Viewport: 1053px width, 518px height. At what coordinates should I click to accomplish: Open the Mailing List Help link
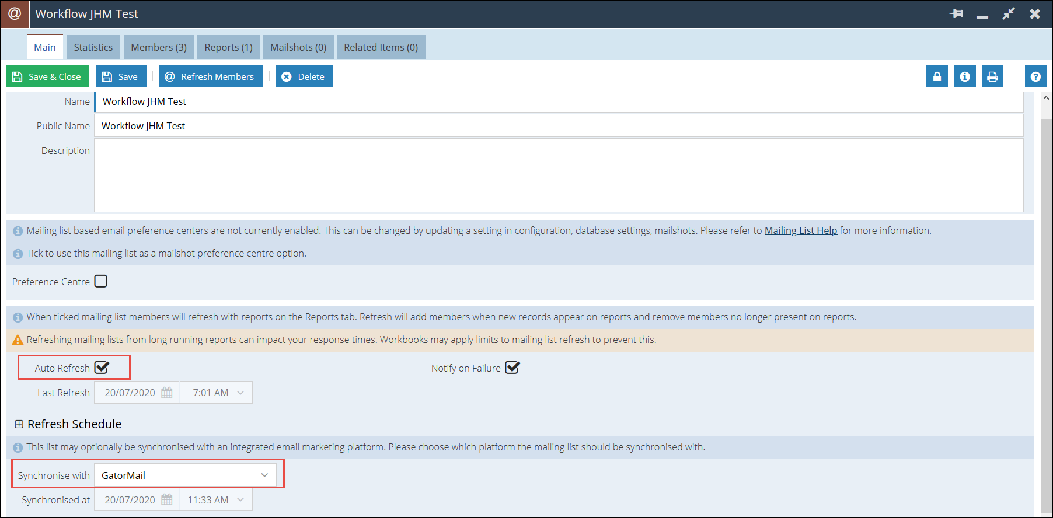click(x=801, y=230)
